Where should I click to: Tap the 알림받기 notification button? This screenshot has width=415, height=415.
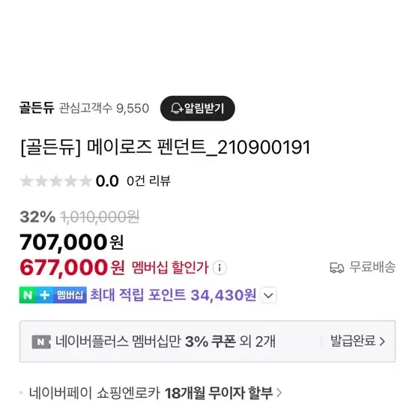(198, 109)
